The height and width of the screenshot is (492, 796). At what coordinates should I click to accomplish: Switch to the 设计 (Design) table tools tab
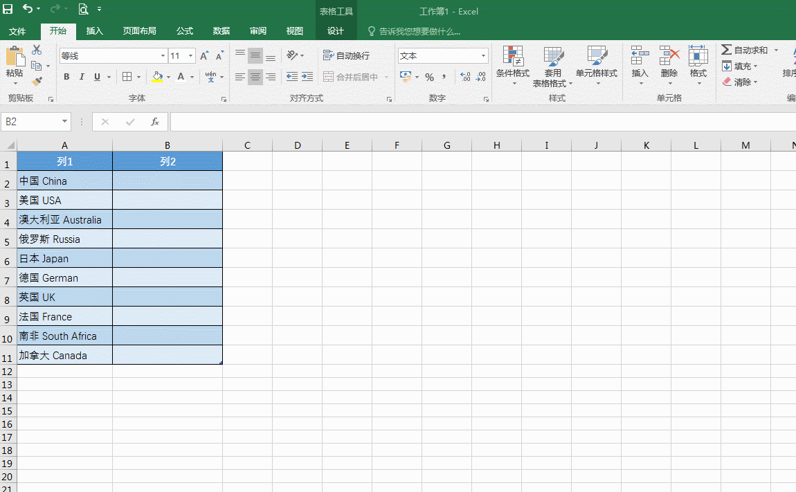tap(336, 31)
